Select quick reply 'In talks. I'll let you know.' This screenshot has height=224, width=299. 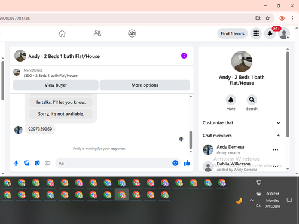click(61, 102)
